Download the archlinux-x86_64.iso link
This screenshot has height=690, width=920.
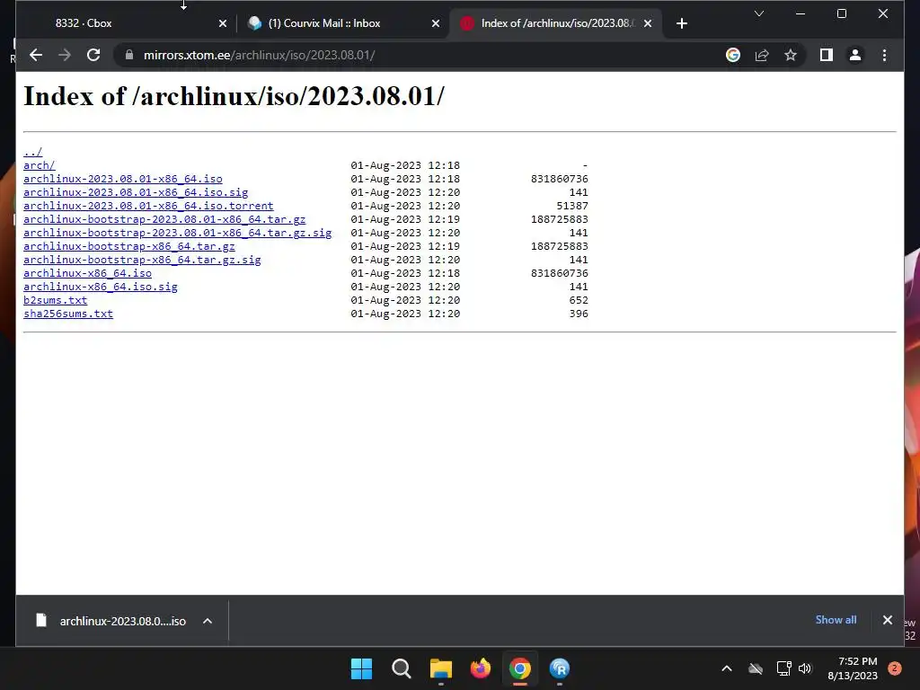click(x=87, y=273)
